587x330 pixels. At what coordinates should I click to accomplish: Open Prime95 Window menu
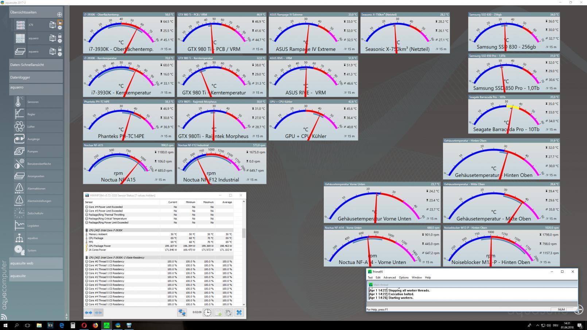click(417, 277)
